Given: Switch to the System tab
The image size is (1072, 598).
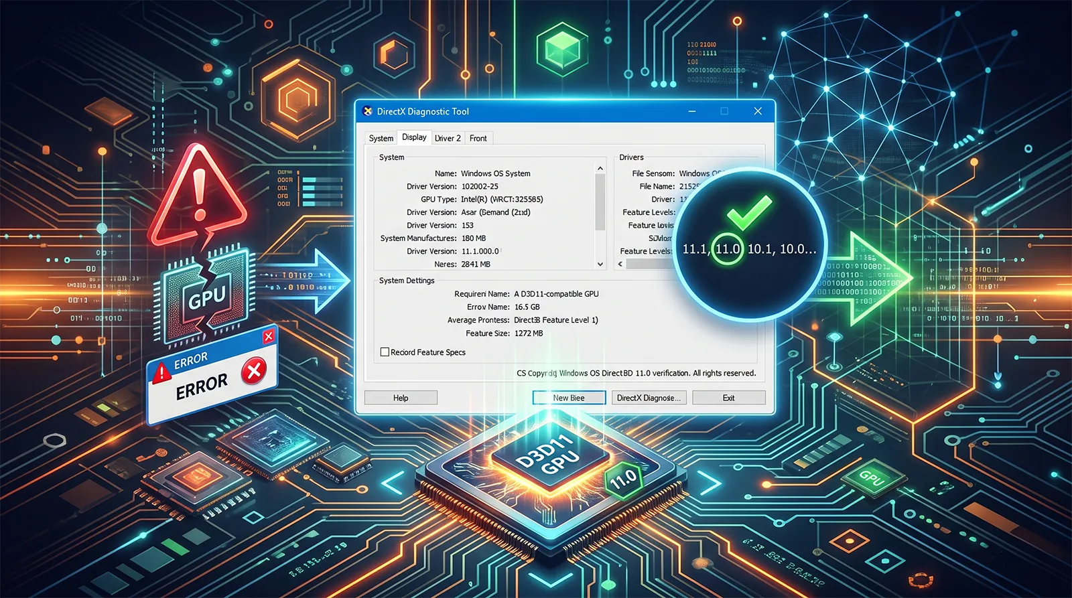Looking at the screenshot, I should tap(381, 138).
